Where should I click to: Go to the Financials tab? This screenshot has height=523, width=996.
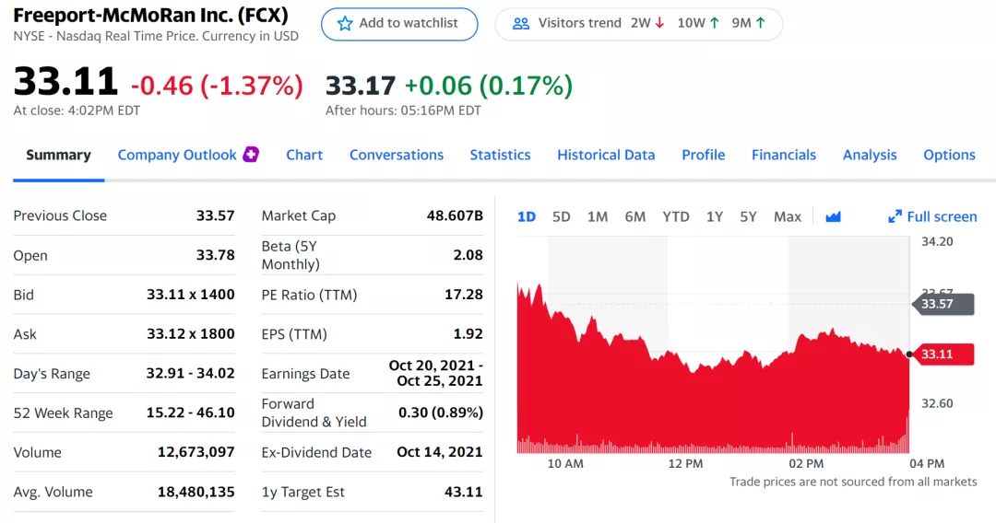click(784, 155)
